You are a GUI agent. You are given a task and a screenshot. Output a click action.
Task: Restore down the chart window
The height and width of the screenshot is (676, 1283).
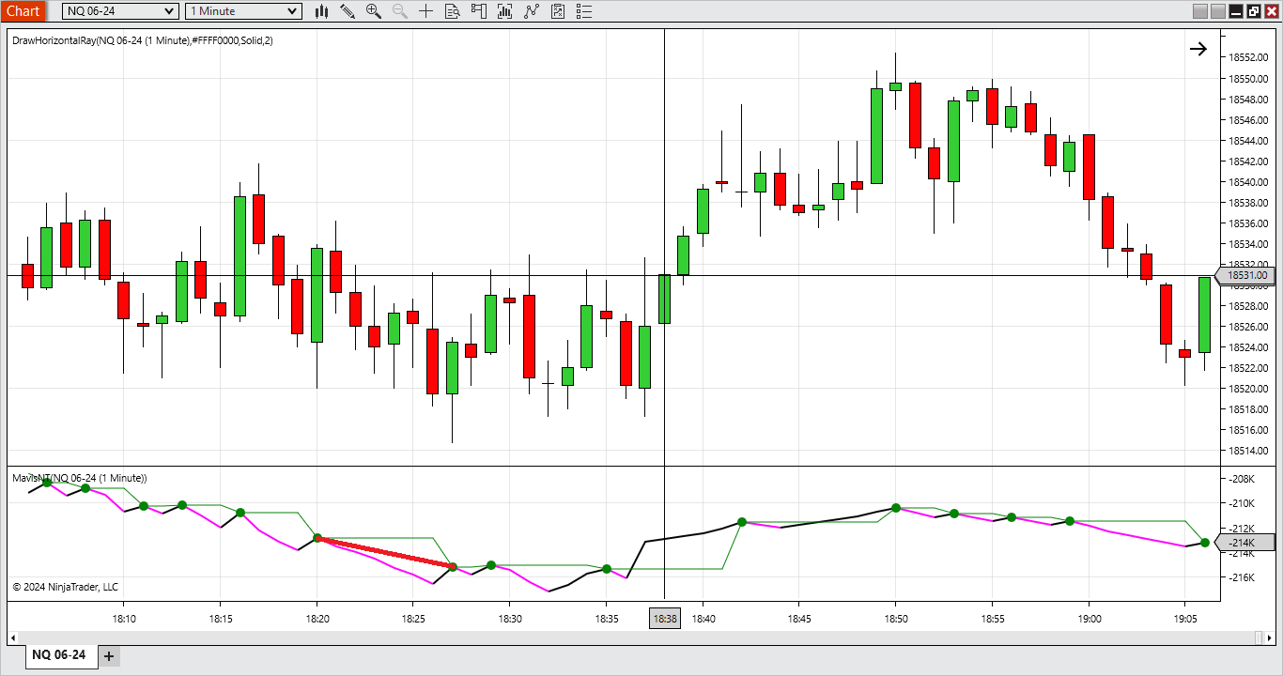[x=1253, y=11]
